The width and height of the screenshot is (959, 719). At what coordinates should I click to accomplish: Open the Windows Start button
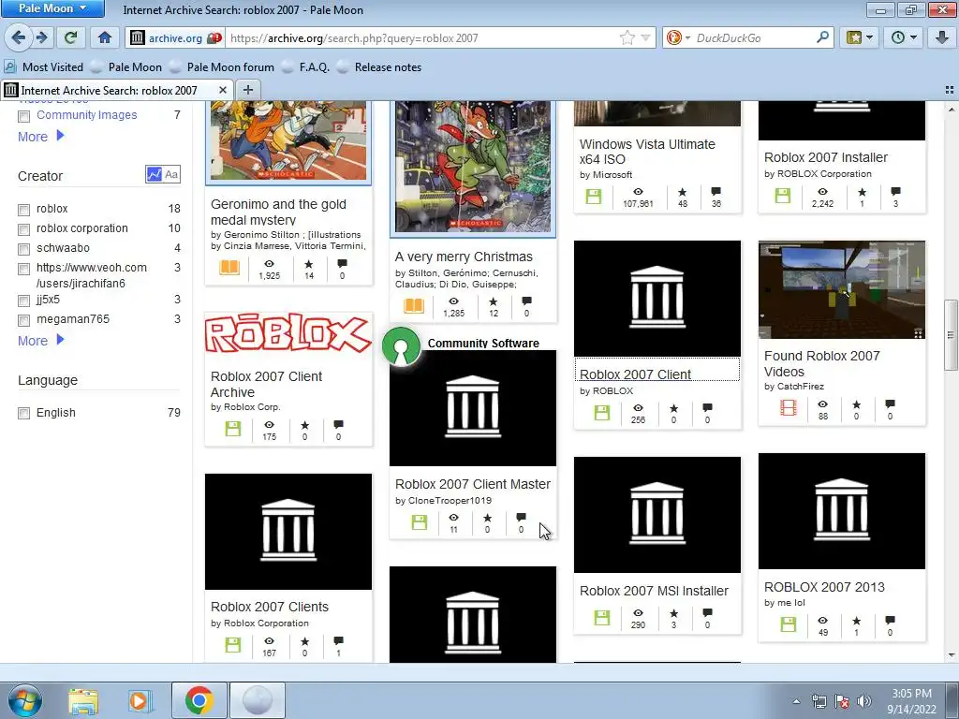[25, 700]
